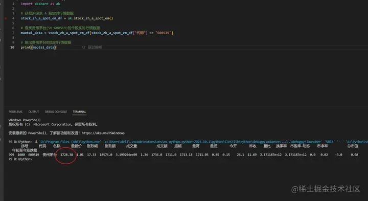Click the '年初至今涨跌幅' header on wrapped line
The height and width of the screenshot is (201, 368).
point(25,150)
